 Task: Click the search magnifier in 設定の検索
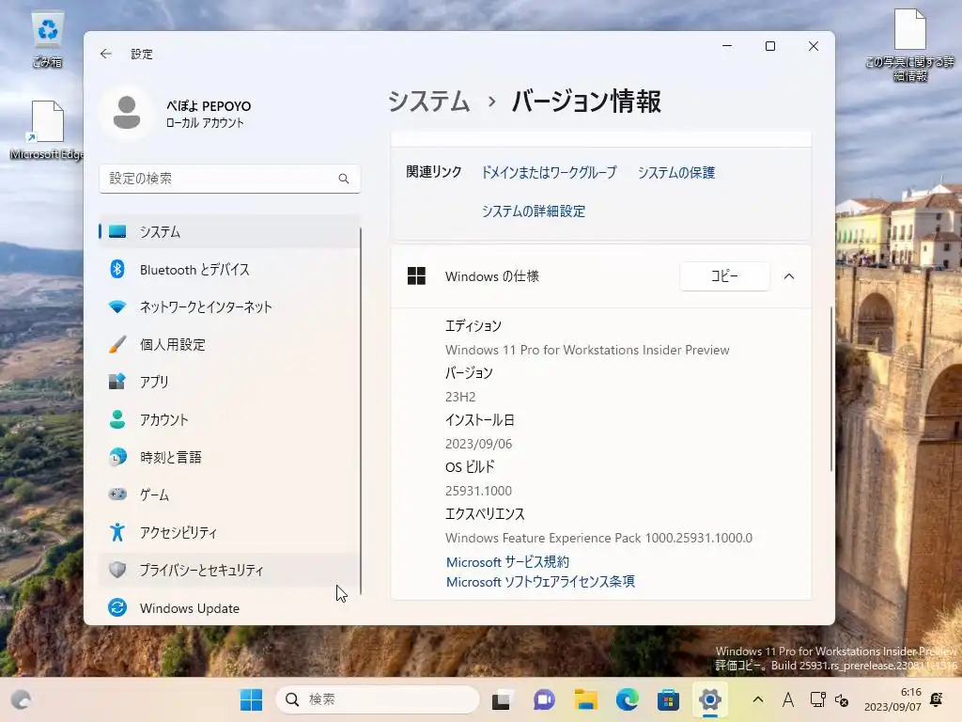coord(344,179)
